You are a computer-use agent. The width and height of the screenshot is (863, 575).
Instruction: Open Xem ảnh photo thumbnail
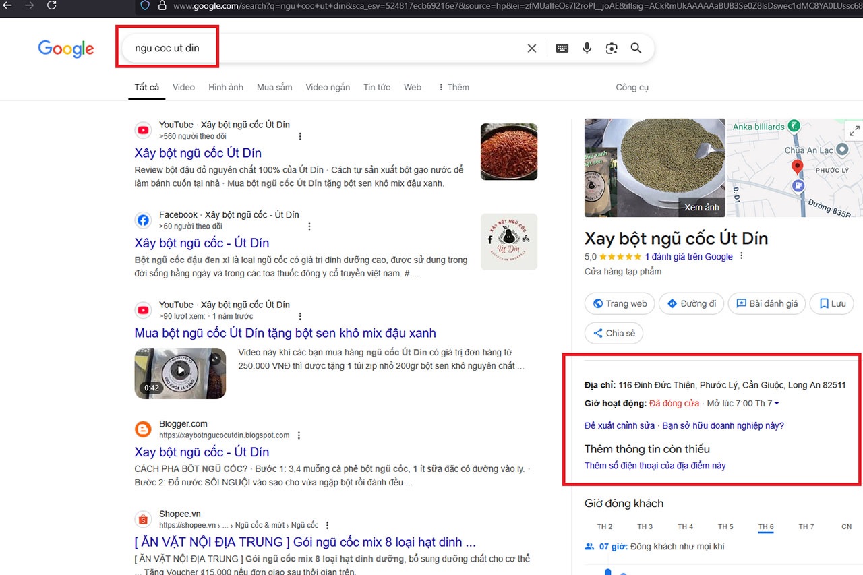[701, 207]
